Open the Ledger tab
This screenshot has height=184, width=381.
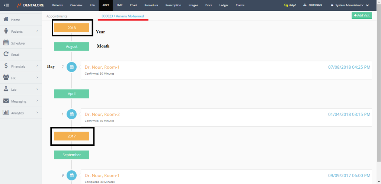click(x=224, y=5)
